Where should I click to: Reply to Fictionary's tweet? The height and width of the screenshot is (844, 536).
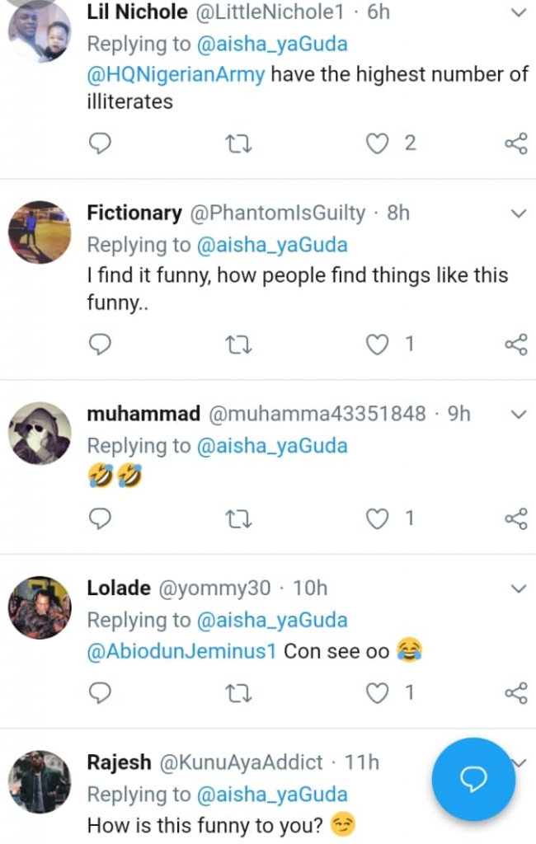[100, 345]
